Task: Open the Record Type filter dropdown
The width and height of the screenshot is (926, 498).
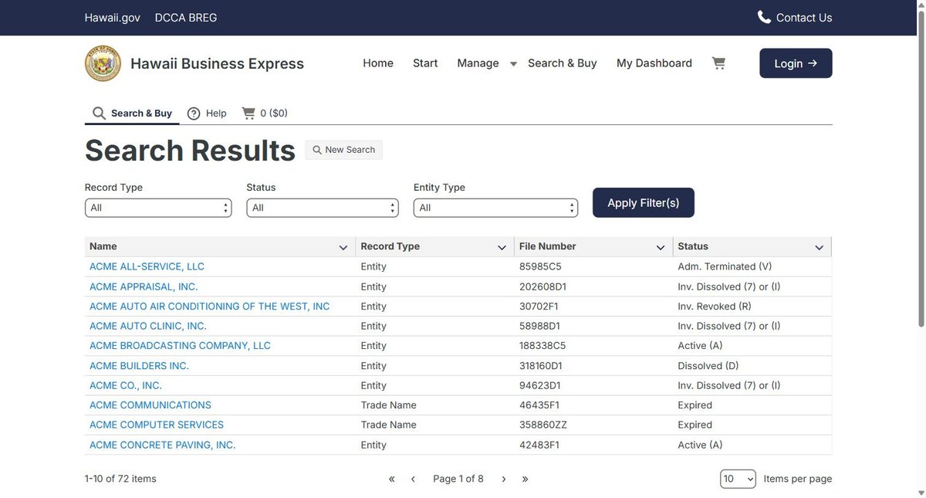Action: click(x=158, y=208)
